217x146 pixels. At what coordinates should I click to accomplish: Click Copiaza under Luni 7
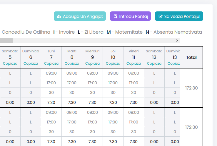[x=51, y=63]
